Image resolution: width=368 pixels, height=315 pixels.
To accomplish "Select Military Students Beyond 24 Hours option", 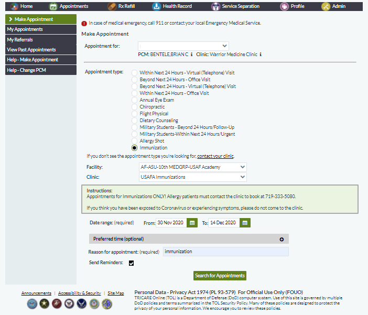I will point(134,127).
